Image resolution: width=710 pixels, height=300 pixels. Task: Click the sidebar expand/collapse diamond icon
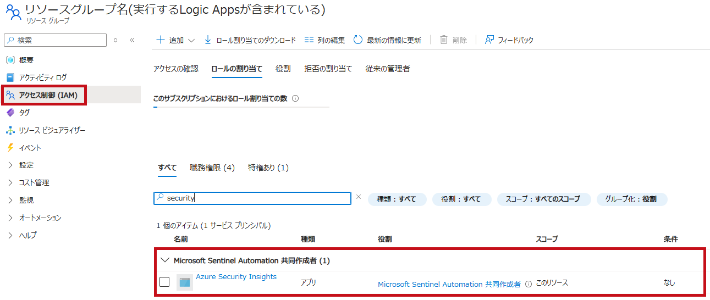115,40
